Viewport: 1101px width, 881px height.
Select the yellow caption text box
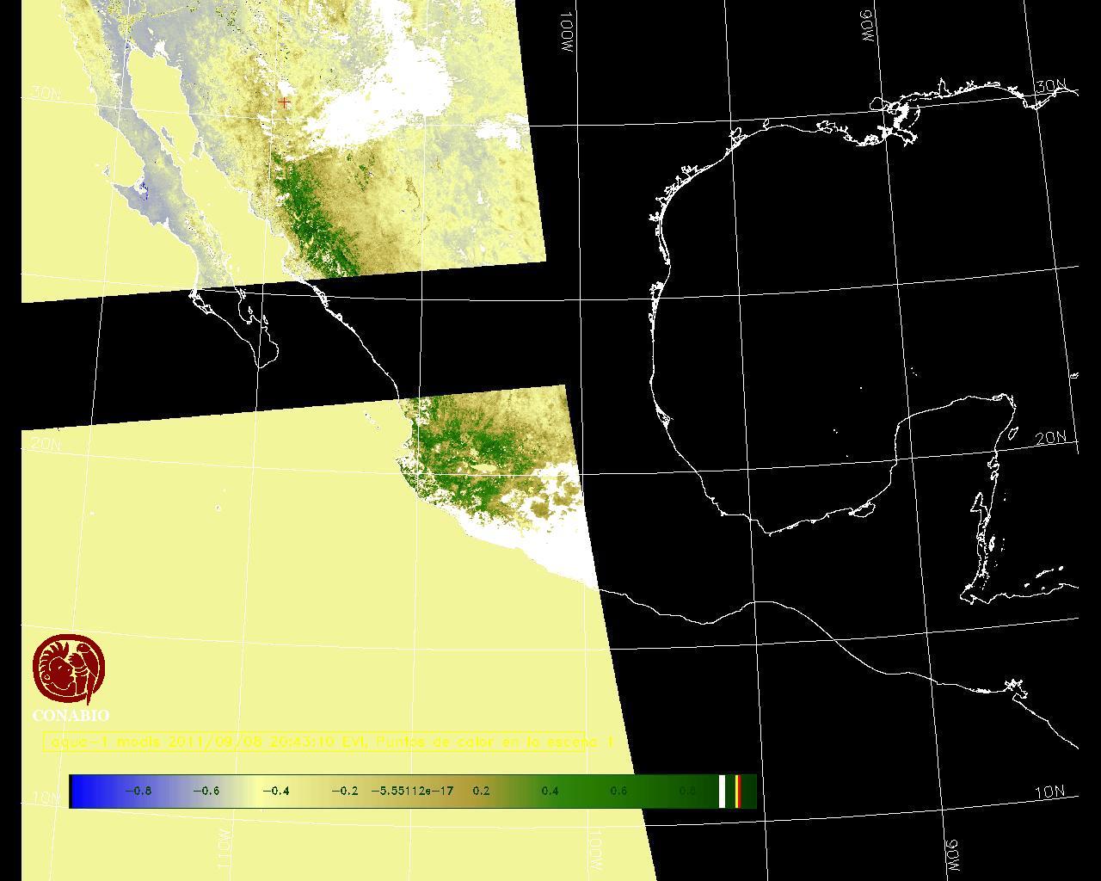[x=327, y=742]
